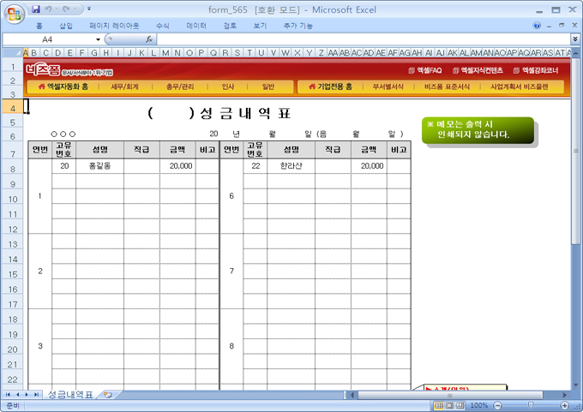Open the 부서별서식 link
583x412 pixels.
(x=388, y=87)
